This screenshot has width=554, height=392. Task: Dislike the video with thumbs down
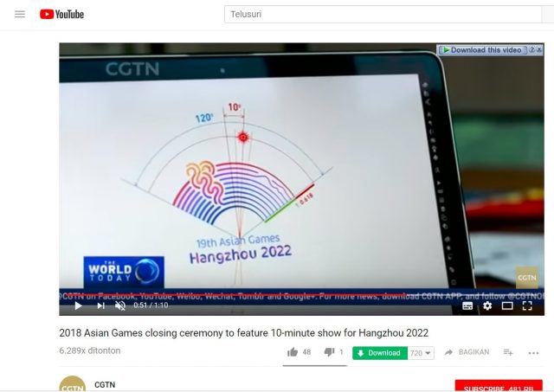tap(329, 352)
